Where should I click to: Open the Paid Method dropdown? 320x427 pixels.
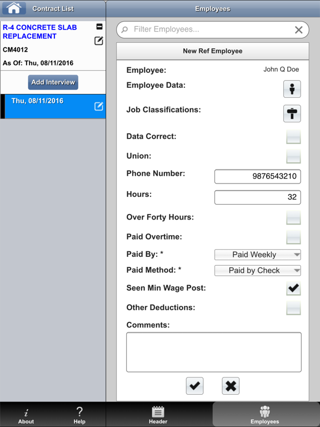257,270
